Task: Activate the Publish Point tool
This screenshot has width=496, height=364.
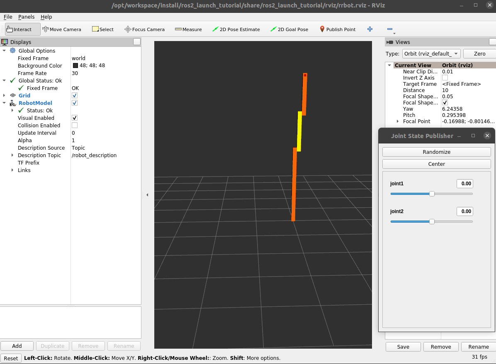Action: click(x=338, y=29)
